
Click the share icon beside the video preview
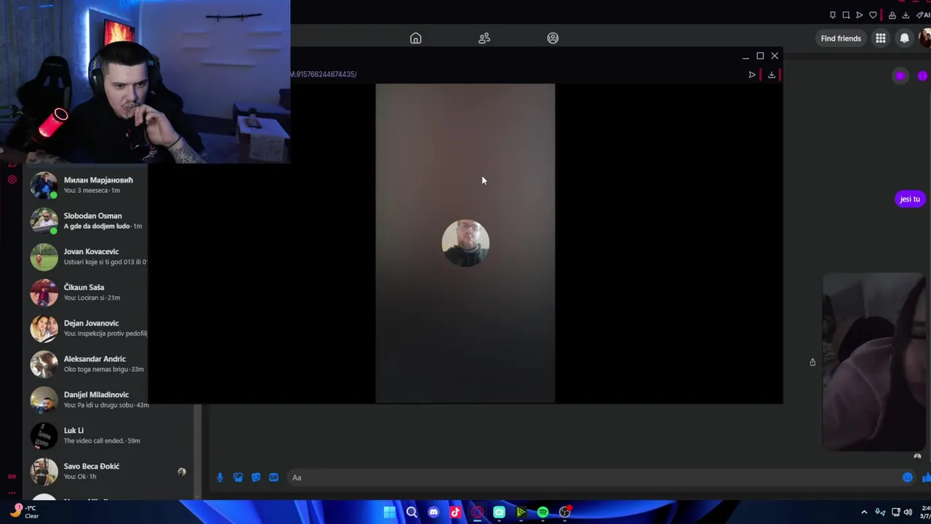point(812,362)
